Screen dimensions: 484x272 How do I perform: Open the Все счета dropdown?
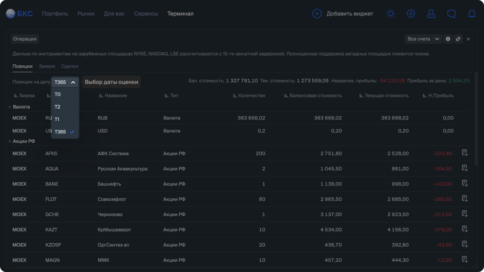(423, 39)
